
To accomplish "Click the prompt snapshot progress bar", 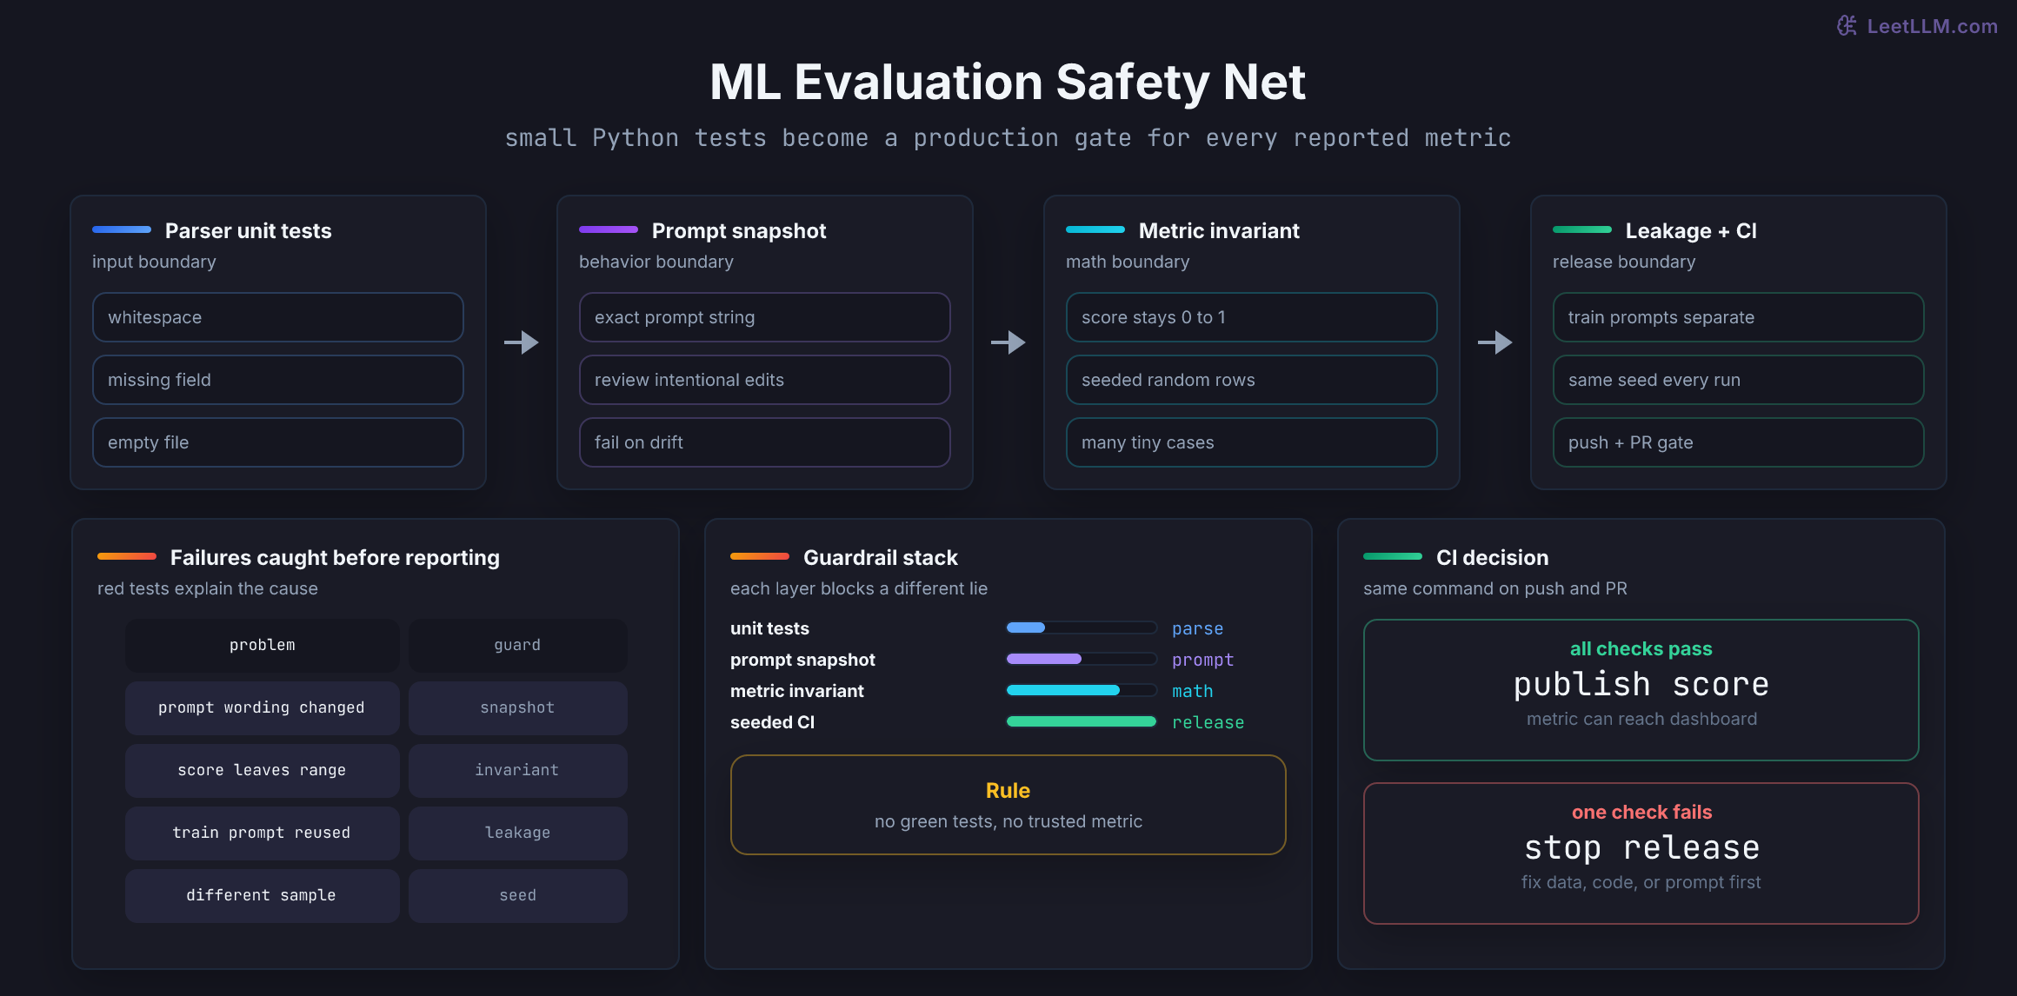I will click(1082, 659).
